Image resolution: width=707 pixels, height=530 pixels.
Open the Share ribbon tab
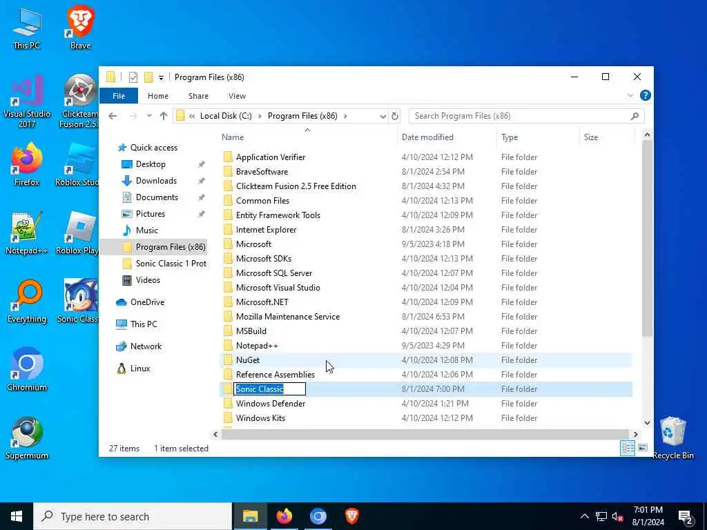(x=198, y=95)
